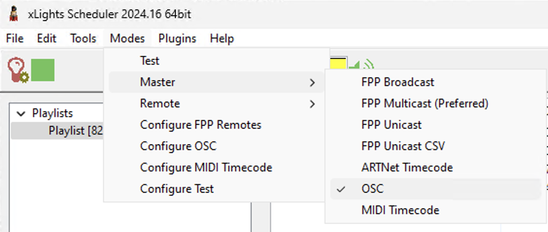This screenshot has width=548, height=232.
Task: Expand the Master submenu arrow
Action: (x=312, y=83)
